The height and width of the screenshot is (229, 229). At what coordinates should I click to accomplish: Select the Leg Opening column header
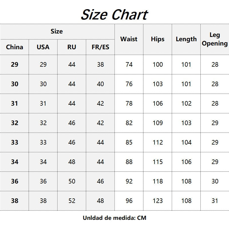(215, 39)
